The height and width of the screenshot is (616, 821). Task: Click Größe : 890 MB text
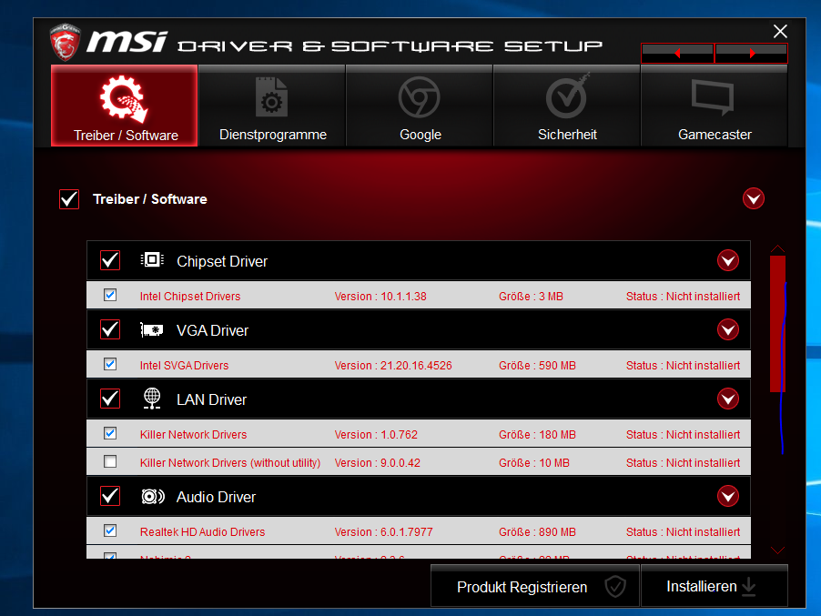tap(537, 531)
